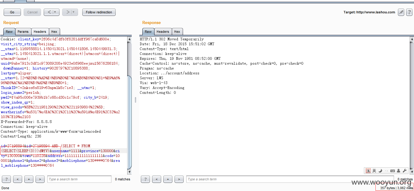Viewport: 414px width, 191px height.
Task: Click the HTTP/1.1 302 Moved Temporarily line
Action: (x=172, y=39)
